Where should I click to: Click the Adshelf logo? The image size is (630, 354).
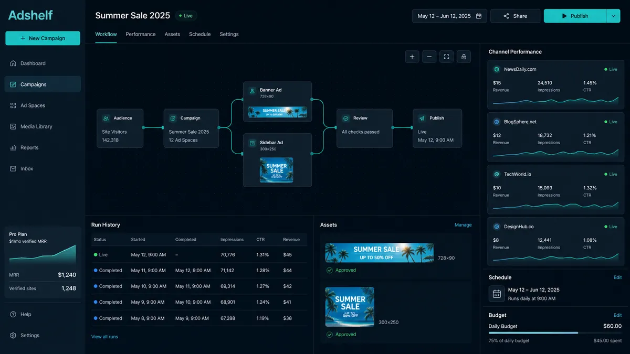click(30, 15)
